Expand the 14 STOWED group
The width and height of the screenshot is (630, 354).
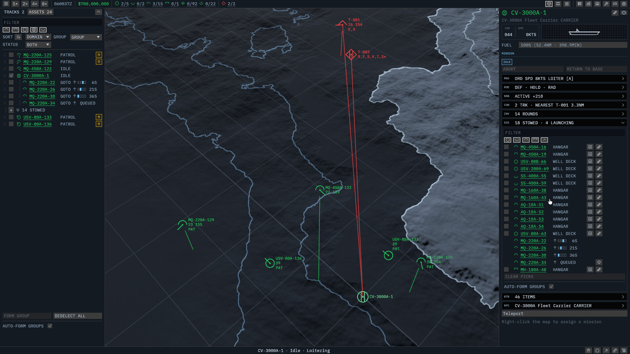click(x=11, y=110)
